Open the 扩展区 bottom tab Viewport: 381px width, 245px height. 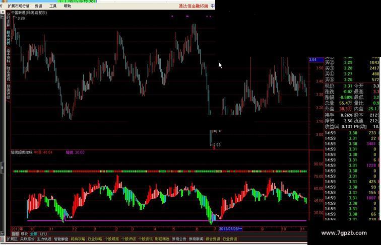[x=12, y=239]
